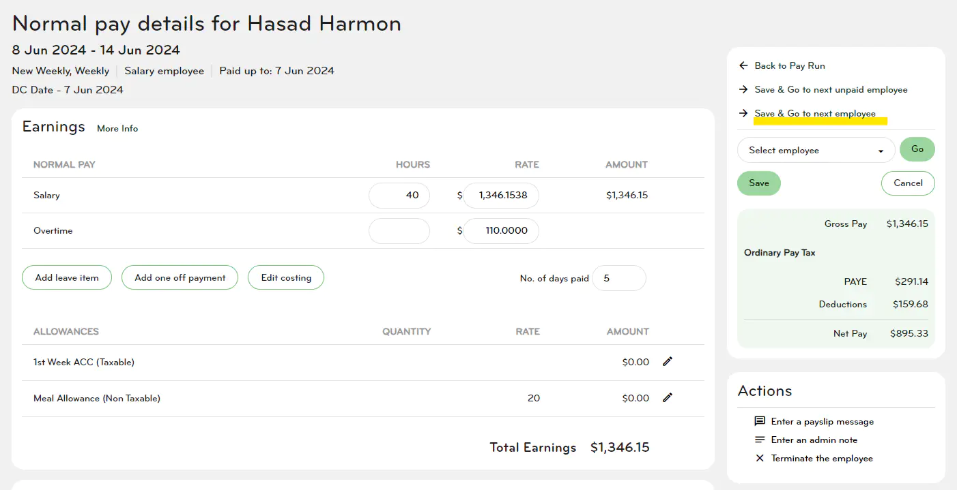Click the pencil icon for 1st Week ACC allowance
The height and width of the screenshot is (490, 957).
click(x=668, y=362)
